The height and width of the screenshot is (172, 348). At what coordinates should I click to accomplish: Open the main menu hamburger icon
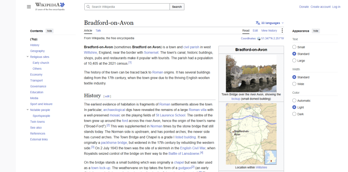tap(29, 7)
